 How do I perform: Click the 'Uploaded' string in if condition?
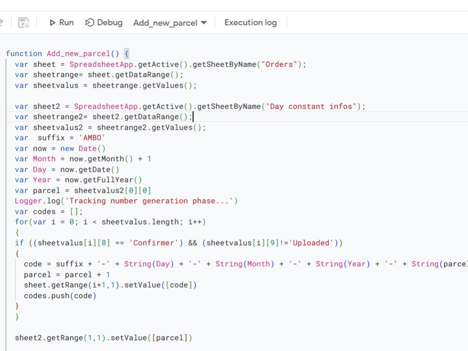click(x=311, y=243)
